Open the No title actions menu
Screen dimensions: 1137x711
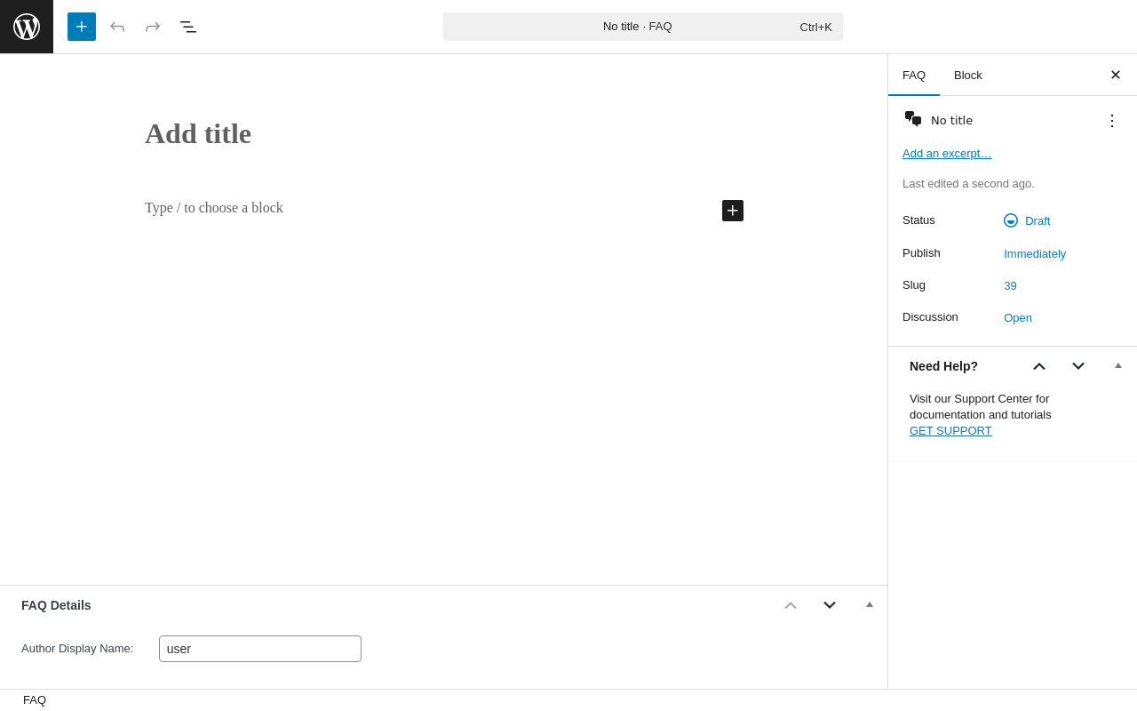tap(1112, 121)
